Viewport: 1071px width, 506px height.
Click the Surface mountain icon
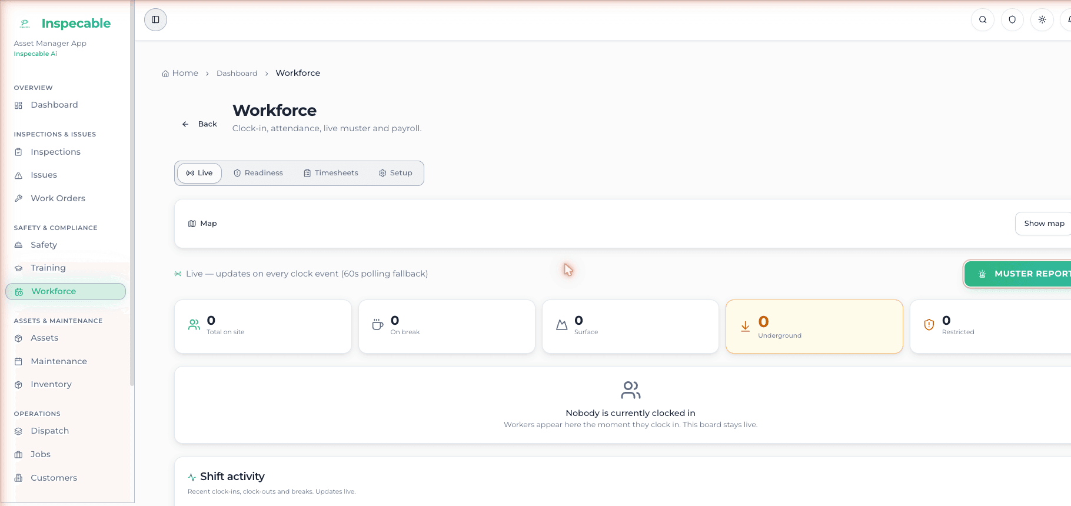pos(562,325)
